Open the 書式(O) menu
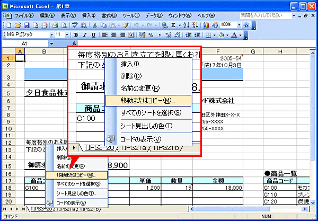Viewport: 318px width, 221px height. (109, 15)
